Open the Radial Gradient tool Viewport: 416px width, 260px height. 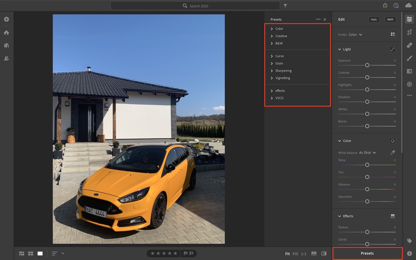coord(409,84)
